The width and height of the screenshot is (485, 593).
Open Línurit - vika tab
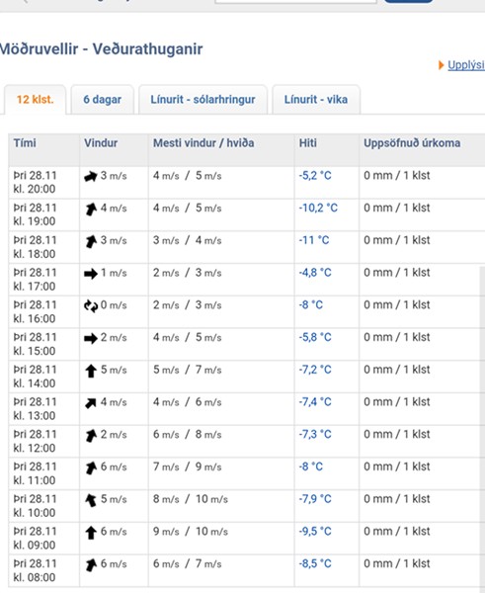click(x=316, y=100)
